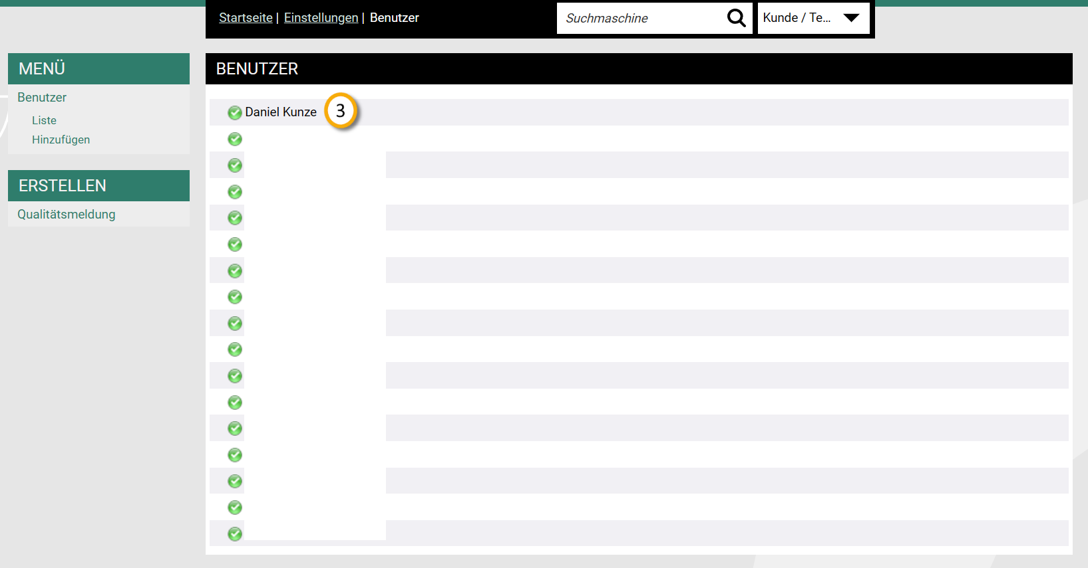Click the green check icon in second-to-last user row
1088x568 pixels.
235,508
